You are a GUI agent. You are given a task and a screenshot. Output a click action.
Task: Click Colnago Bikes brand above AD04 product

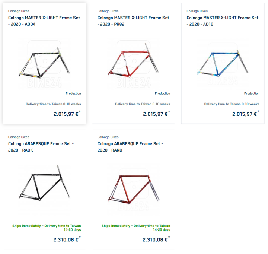tap(19, 11)
